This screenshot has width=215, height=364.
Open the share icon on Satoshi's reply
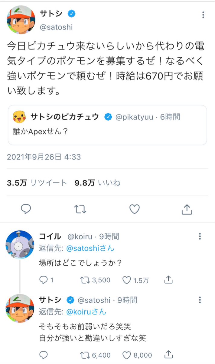click(x=168, y=355)
